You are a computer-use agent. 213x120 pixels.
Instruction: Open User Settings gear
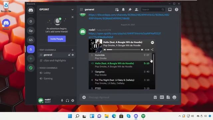73,101
